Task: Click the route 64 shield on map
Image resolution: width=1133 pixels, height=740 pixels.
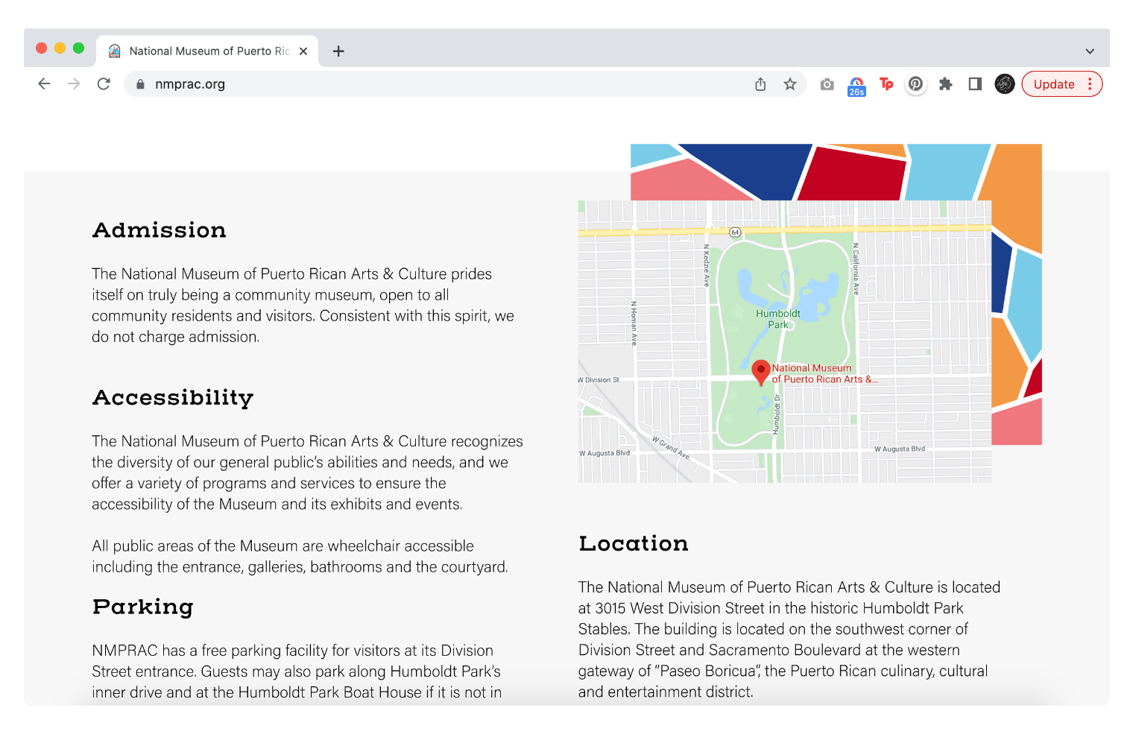Action: pyautogui.click(x=735, y=233)
